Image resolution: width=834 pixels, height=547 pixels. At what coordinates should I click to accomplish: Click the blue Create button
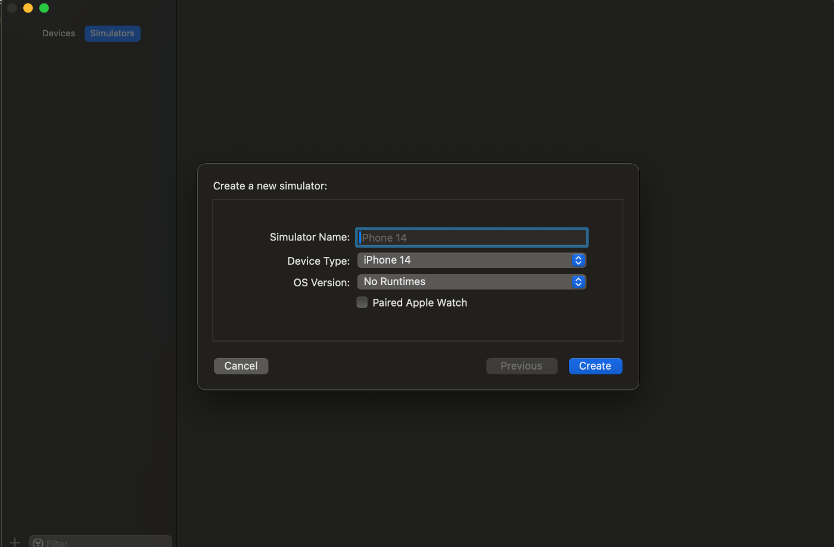coord(596,366)
